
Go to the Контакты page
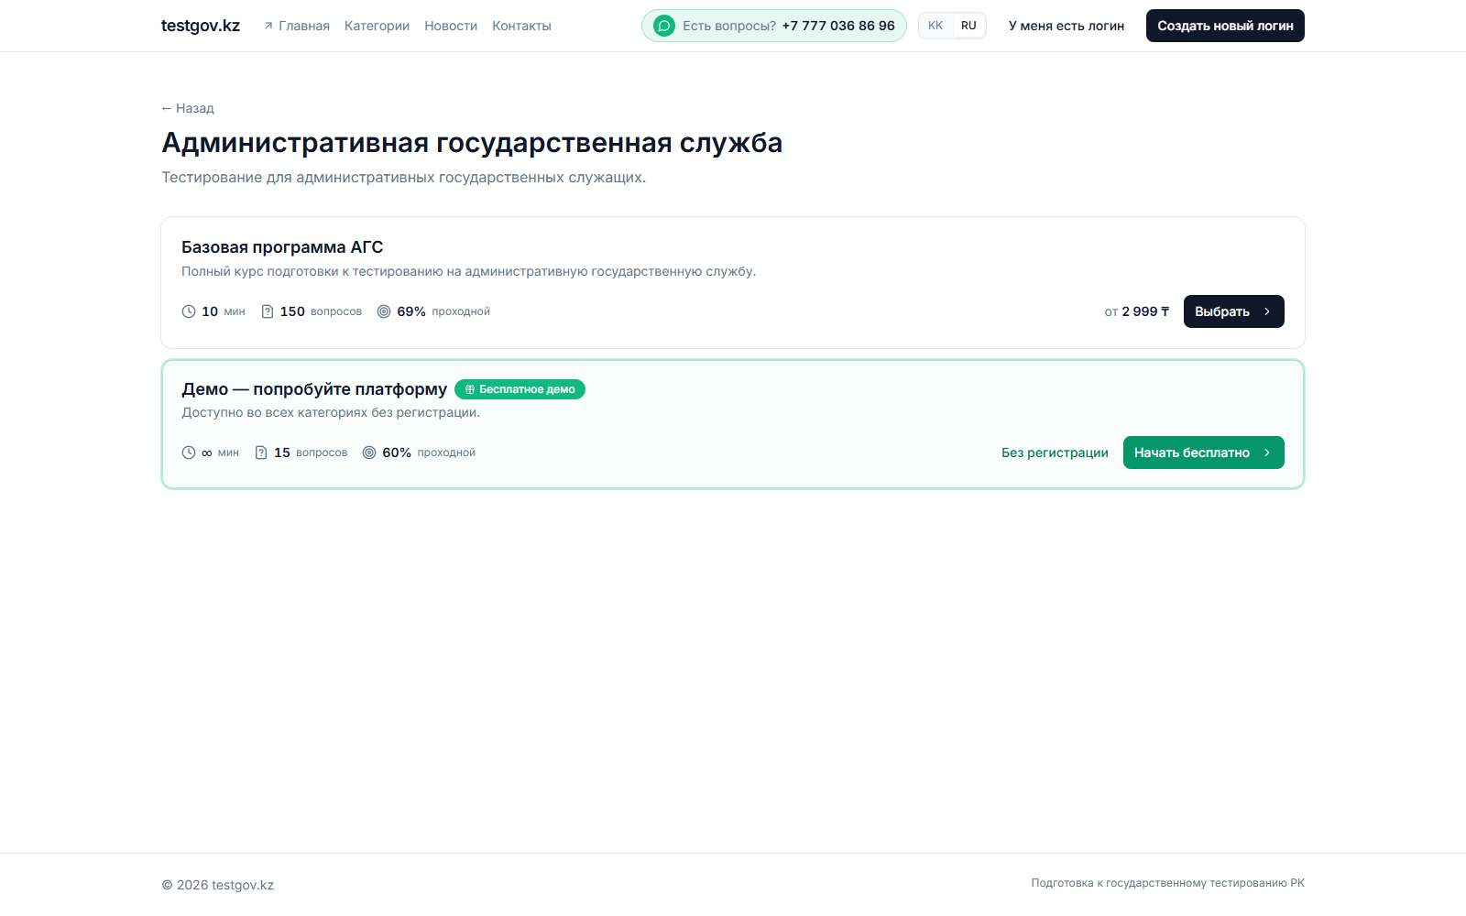pyautogui.click(x=521, y=26)
